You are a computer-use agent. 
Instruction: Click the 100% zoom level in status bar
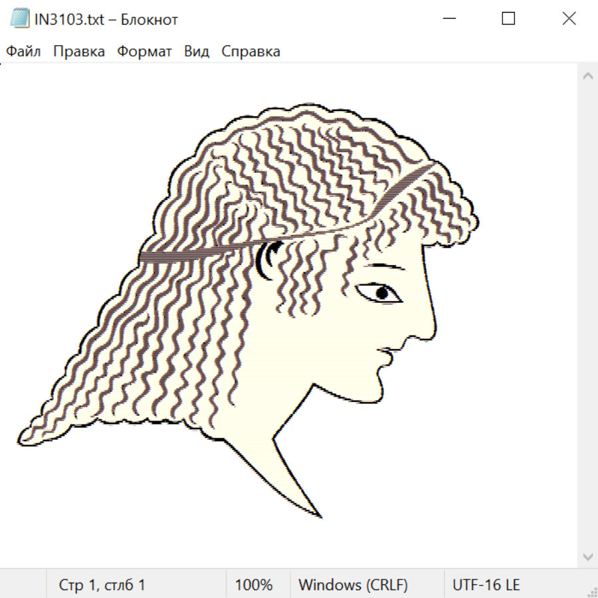tap(254, 585)
